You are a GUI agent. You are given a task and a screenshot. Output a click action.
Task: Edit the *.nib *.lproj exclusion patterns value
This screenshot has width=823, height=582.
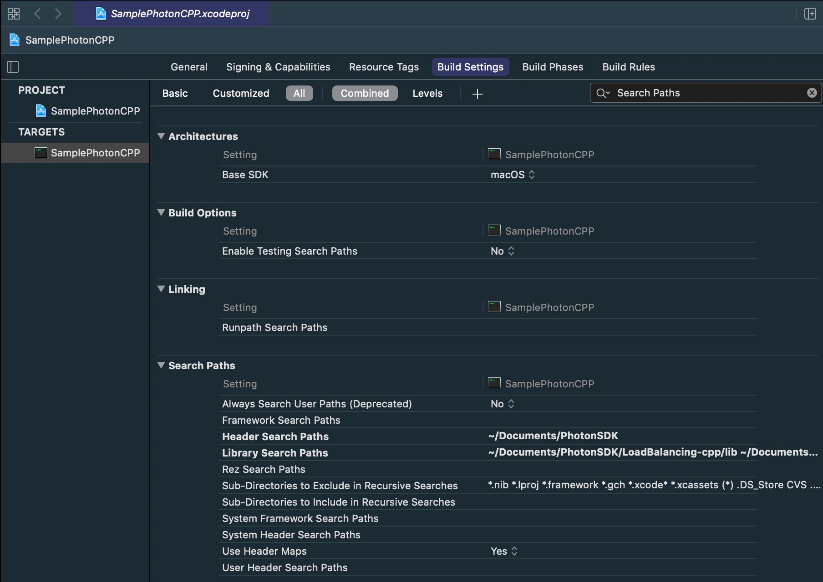(x=654, y=485)
